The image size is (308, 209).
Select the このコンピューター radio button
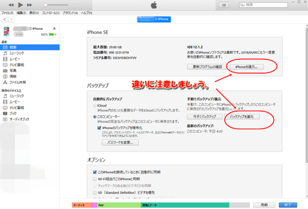94,117
